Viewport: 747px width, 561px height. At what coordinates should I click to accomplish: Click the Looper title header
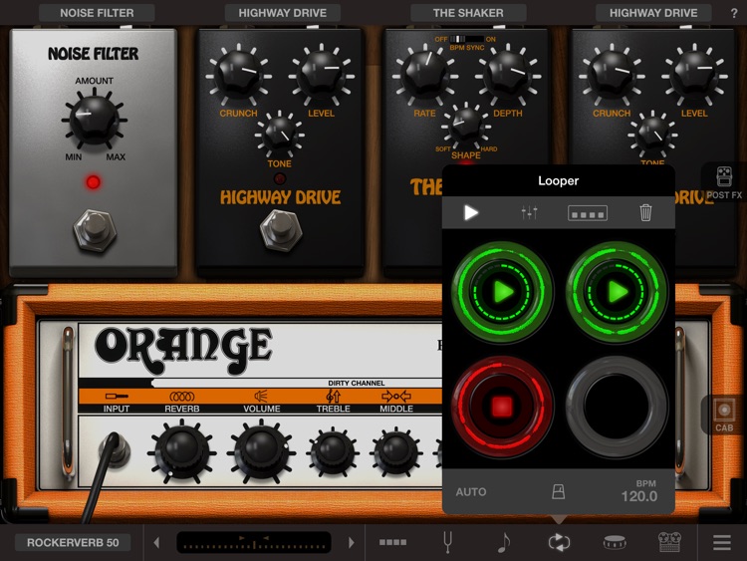(559, 180)
